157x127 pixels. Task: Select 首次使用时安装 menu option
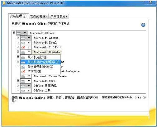40,67
